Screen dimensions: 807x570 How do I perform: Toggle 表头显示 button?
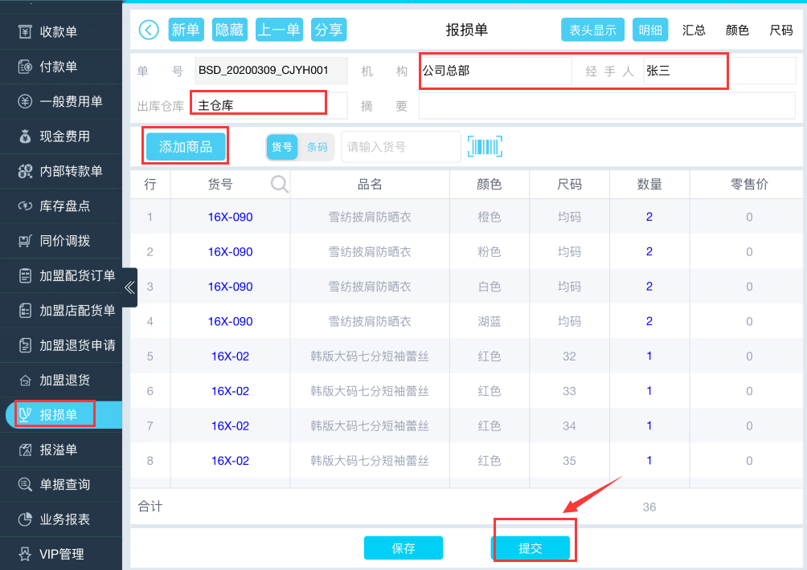pyautogui.click(x=592, y=30)
